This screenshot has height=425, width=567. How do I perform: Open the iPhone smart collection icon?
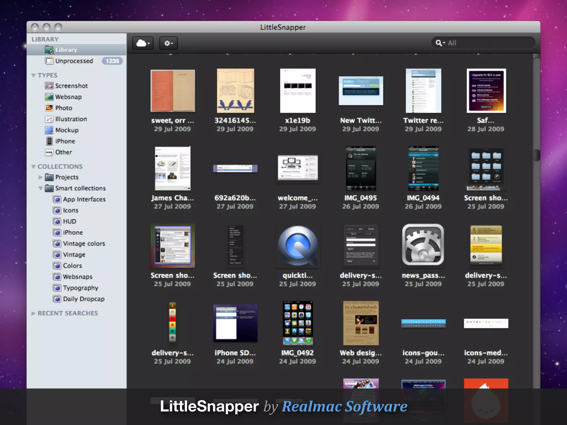[x=57, y=232]
